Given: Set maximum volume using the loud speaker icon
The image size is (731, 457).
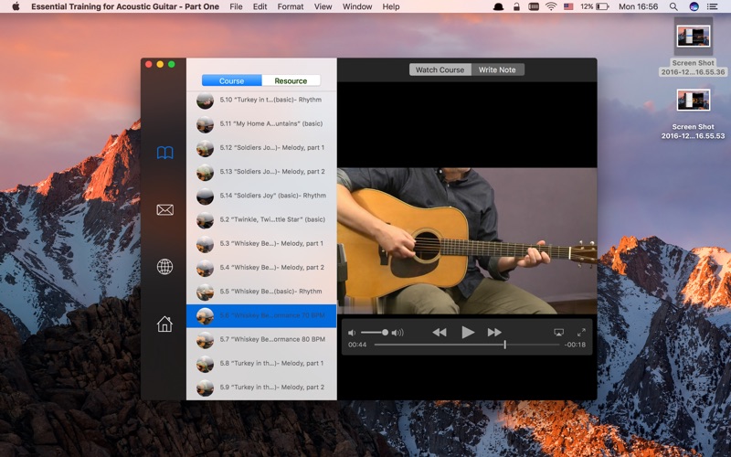Looking at the screenshot, I should (397, 333).
